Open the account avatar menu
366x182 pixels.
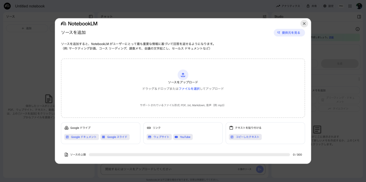(x=359, y=6)
